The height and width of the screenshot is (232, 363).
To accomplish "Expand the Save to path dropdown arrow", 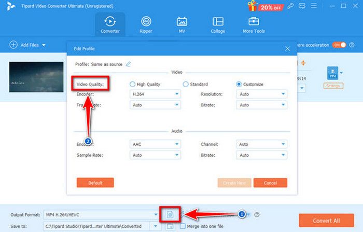I will click(x=156, y=226).
